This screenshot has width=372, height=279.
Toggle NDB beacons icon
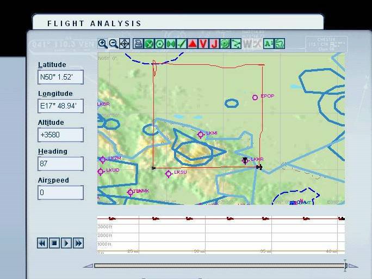171,44
